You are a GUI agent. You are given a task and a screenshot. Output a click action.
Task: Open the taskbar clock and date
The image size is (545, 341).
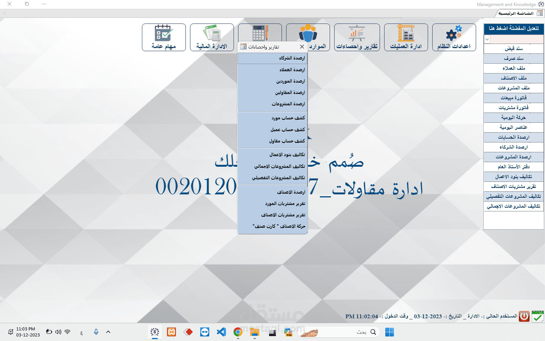[x=28, y=332]
